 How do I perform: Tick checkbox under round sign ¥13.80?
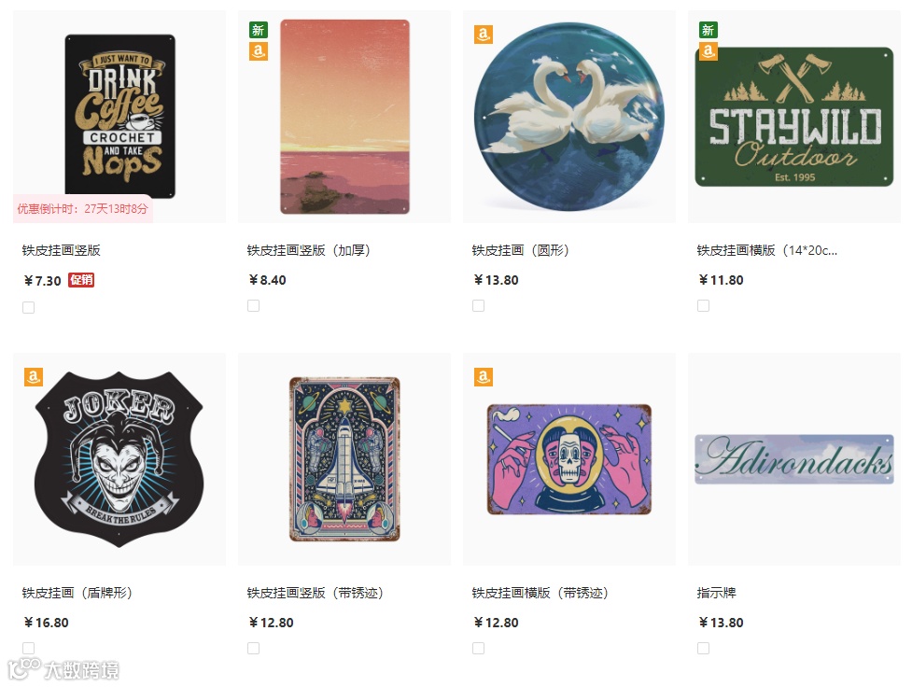pyautogui.click(x=478, y=305)
